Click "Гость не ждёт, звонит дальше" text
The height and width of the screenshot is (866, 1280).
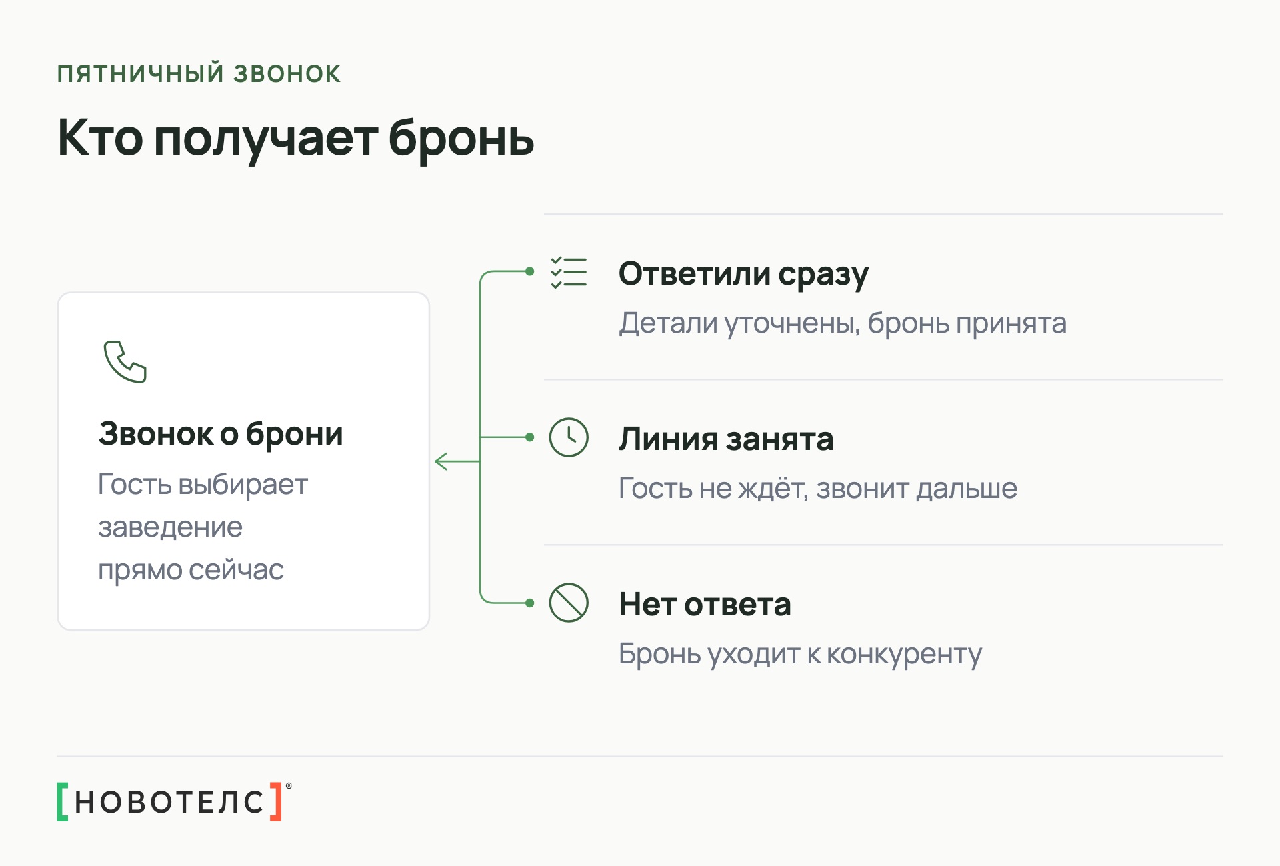coord(818,489)
